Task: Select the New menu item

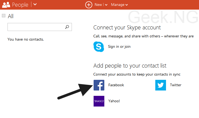Action: click(x=98, y=5)
